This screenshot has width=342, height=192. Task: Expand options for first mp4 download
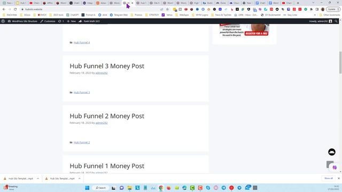click(38, 179)
